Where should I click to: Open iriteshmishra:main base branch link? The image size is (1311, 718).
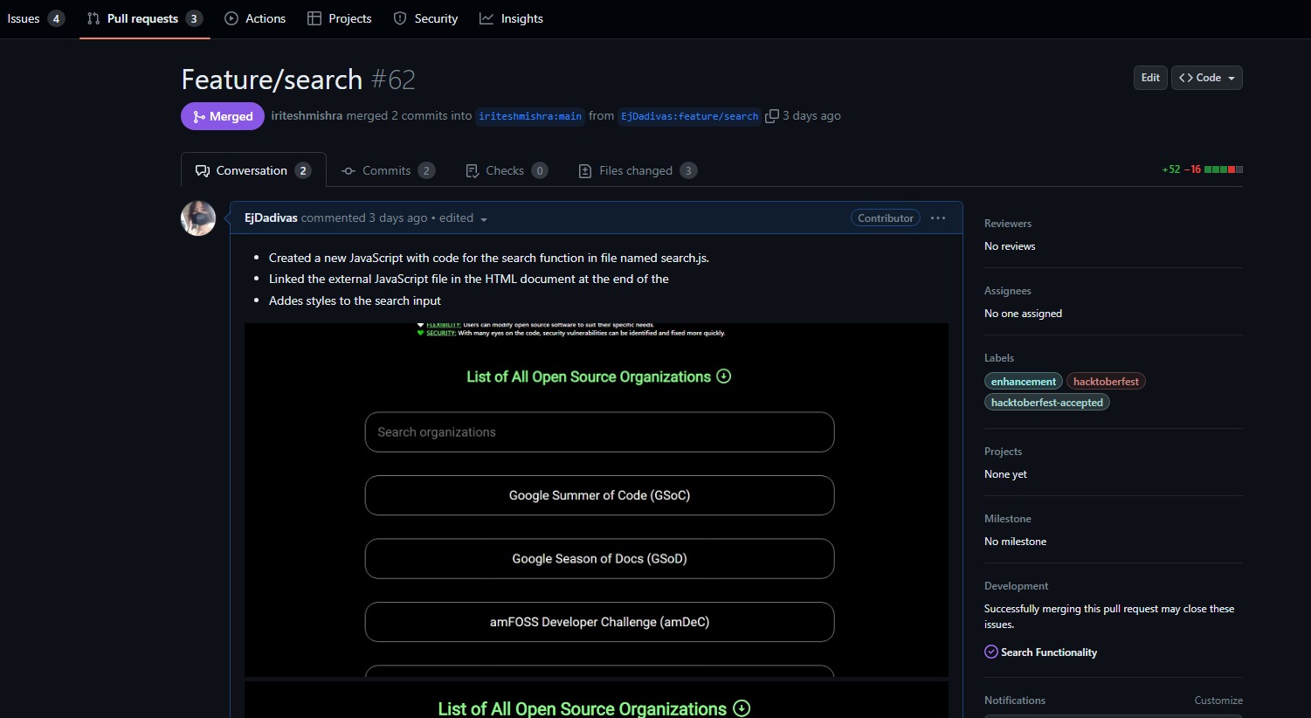(x=530, y=116)
